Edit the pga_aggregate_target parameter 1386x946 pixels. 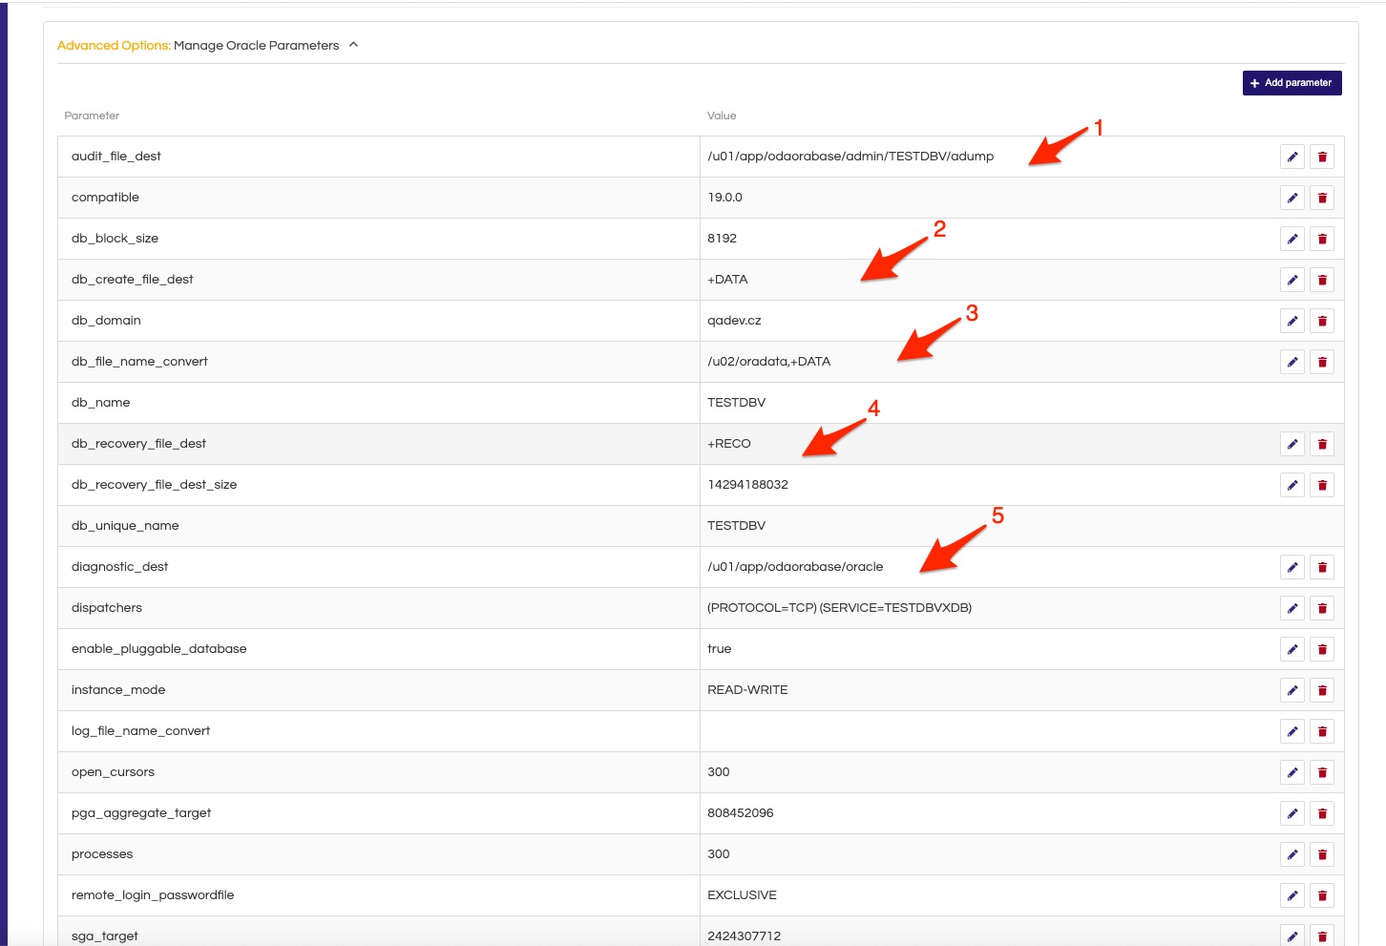[1291, 813]
